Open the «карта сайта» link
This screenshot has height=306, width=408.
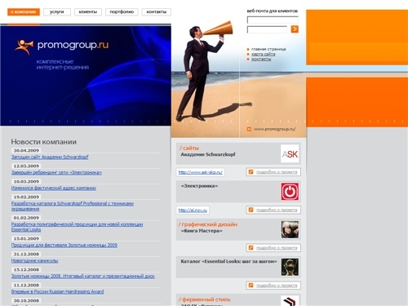click(x=263, y=54)
